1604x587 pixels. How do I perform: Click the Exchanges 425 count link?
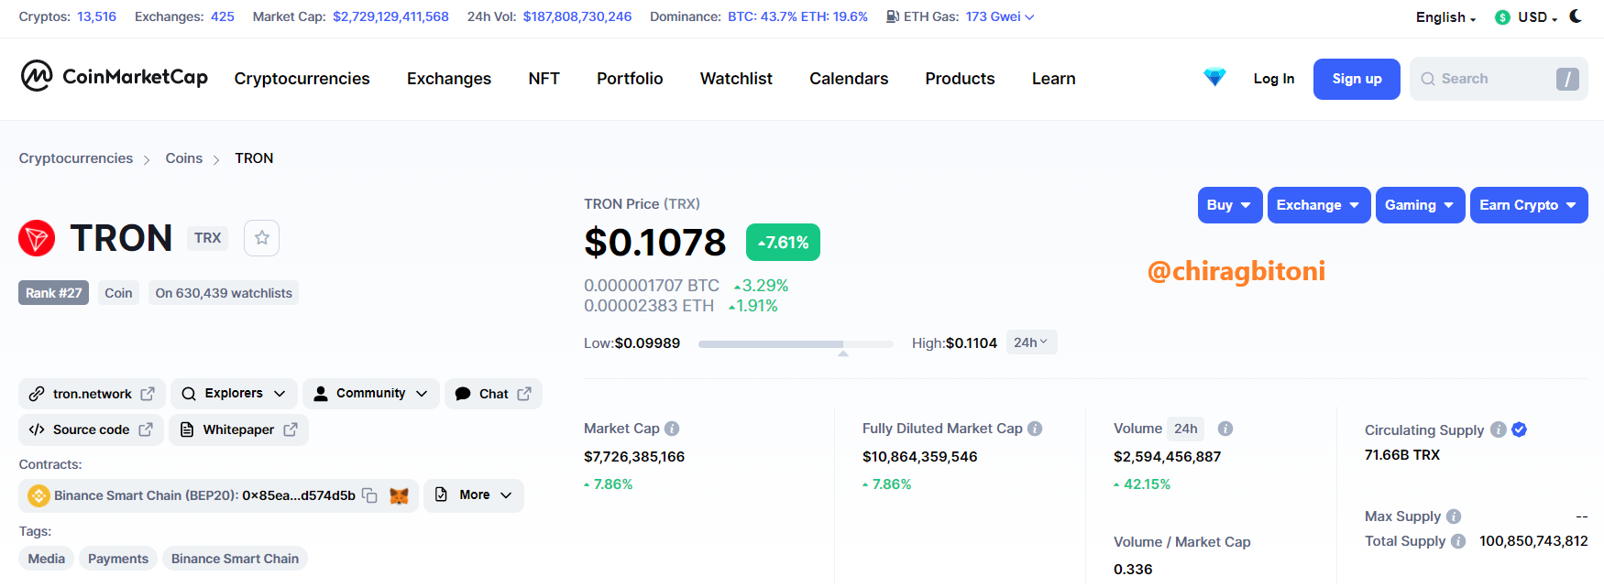click(223, 16)
